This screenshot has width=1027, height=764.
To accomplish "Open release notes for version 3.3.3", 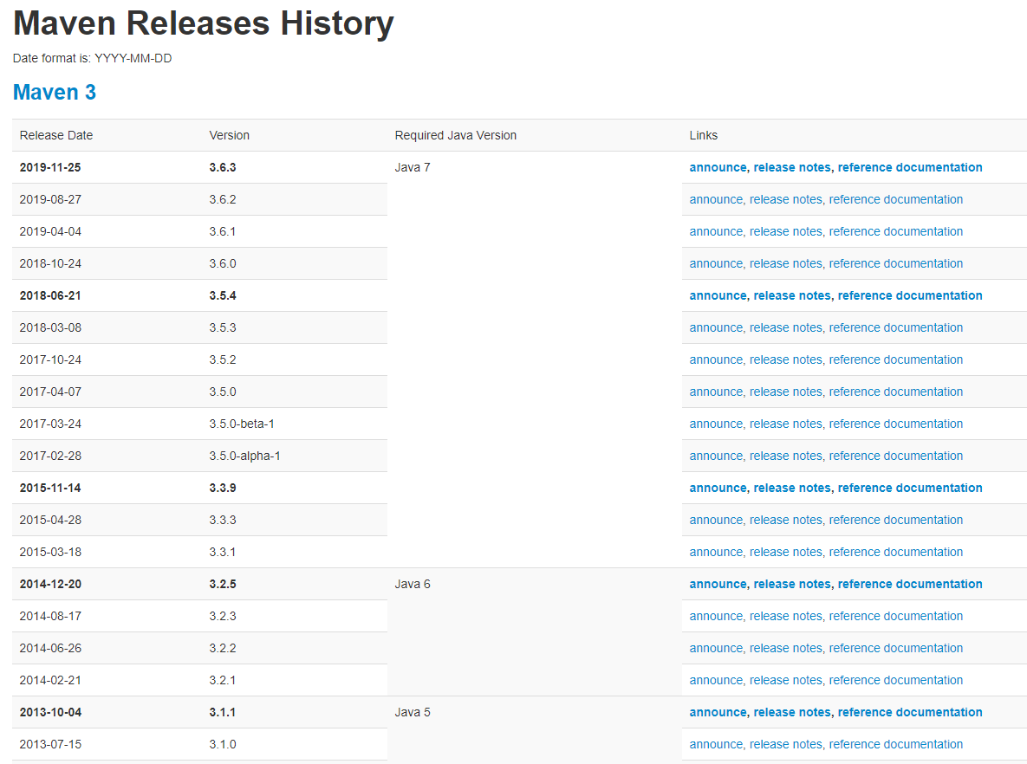I will [786, 521].
